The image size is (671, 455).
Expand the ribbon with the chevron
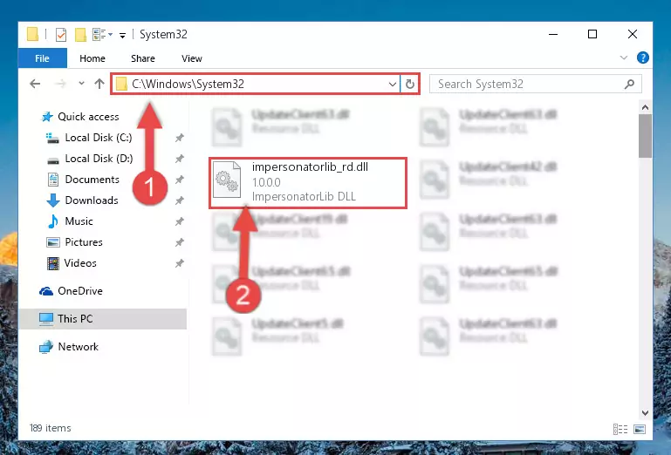[x=624, y=58]
